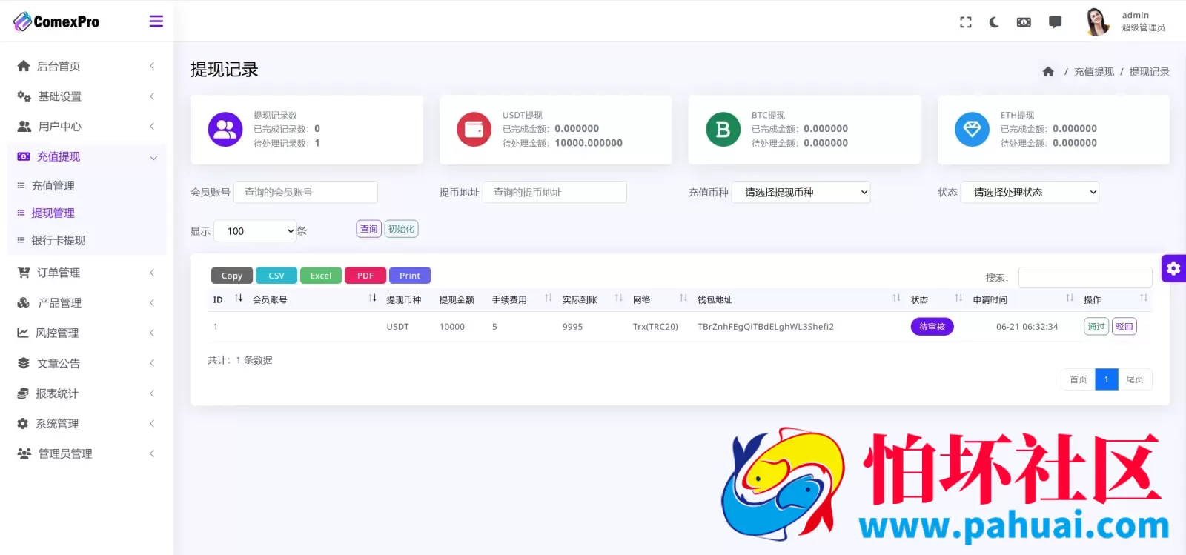Select page 1 in the pagination
Screen dimensions: 1186x555
(1107, 379)
